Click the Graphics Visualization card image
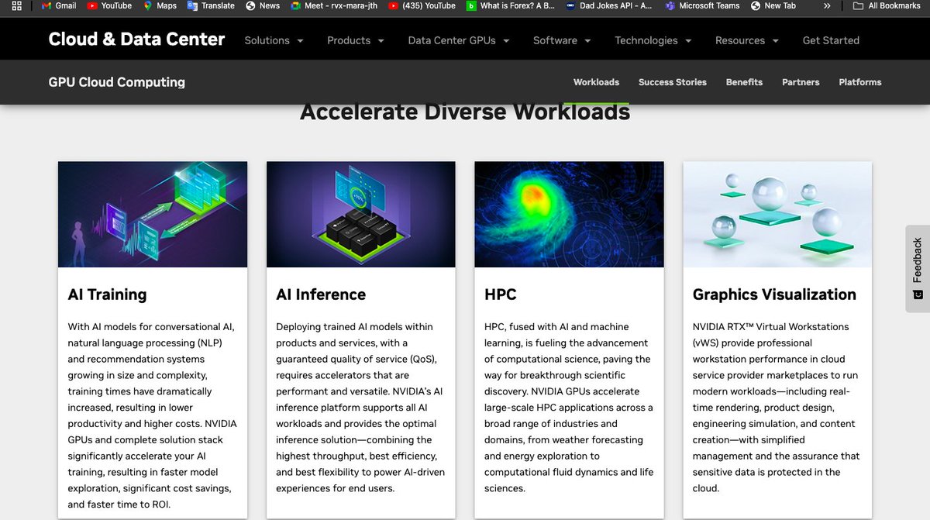Viewport: 930px width, 520px height. tap(777, 215)
